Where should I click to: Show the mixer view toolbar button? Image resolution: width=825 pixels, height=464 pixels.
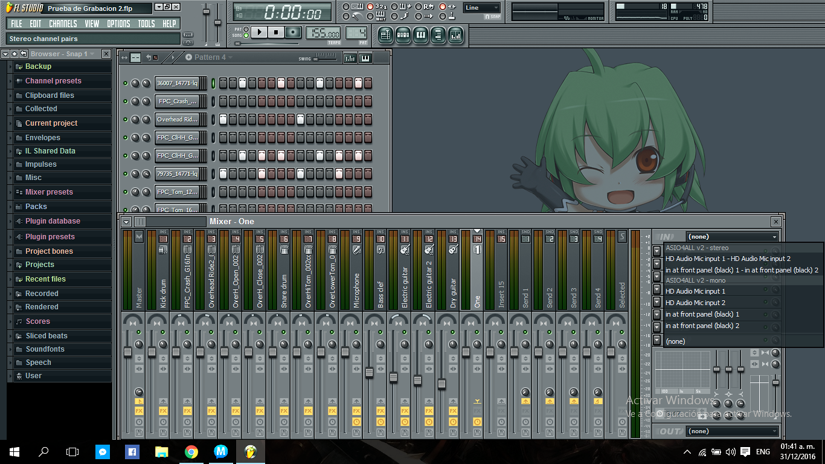(455, 36)
